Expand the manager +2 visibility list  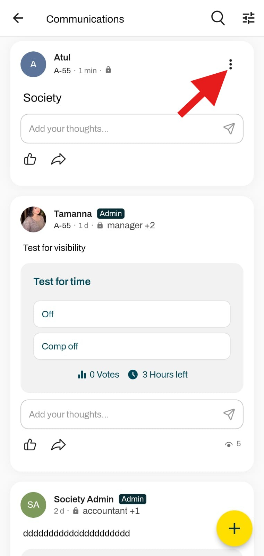pyautogui.click(x=131, y=226)
